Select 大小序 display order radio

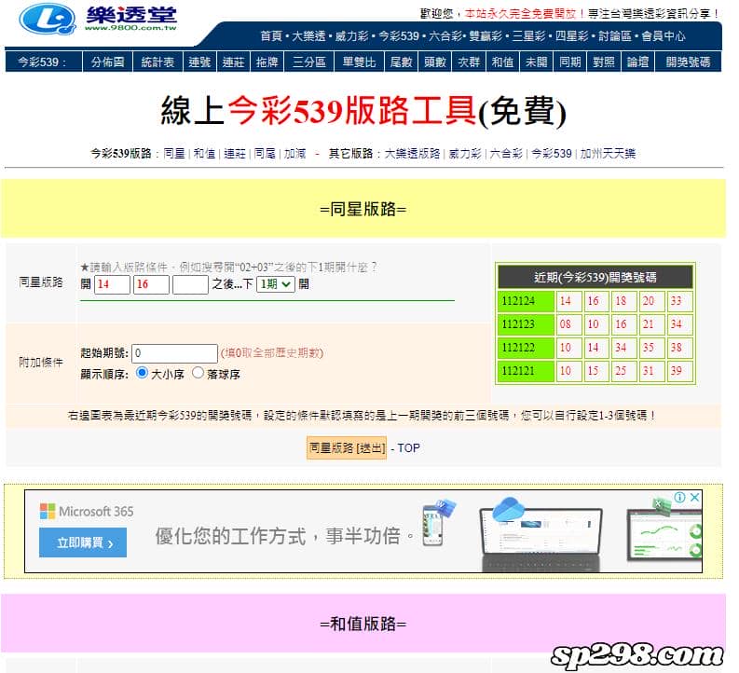coord(142,373)
